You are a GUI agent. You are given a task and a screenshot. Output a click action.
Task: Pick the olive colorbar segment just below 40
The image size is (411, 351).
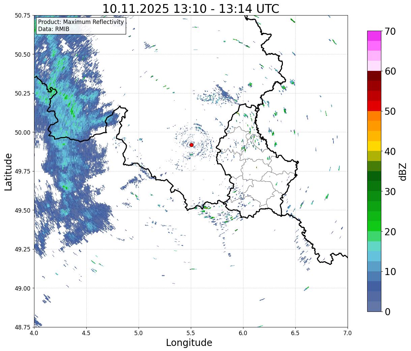[x=374, y=156]
